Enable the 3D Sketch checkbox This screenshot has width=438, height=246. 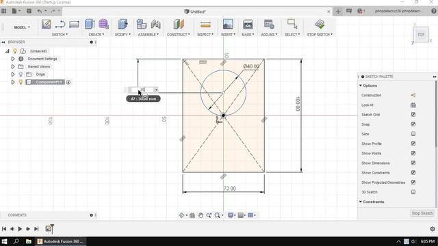[413, 192]
